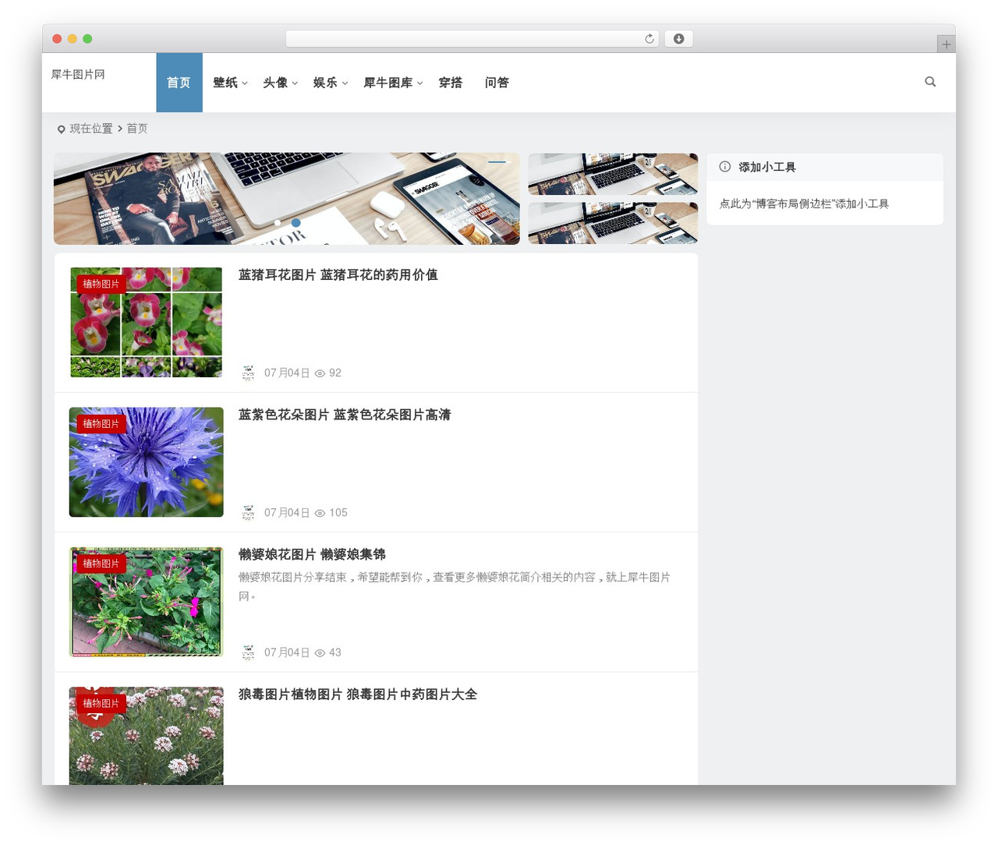Viewport: 998px width, 845px height.
Task: Click the location pin icon before 现在位置
Action: pyautogui.click(x=61, y=129)
